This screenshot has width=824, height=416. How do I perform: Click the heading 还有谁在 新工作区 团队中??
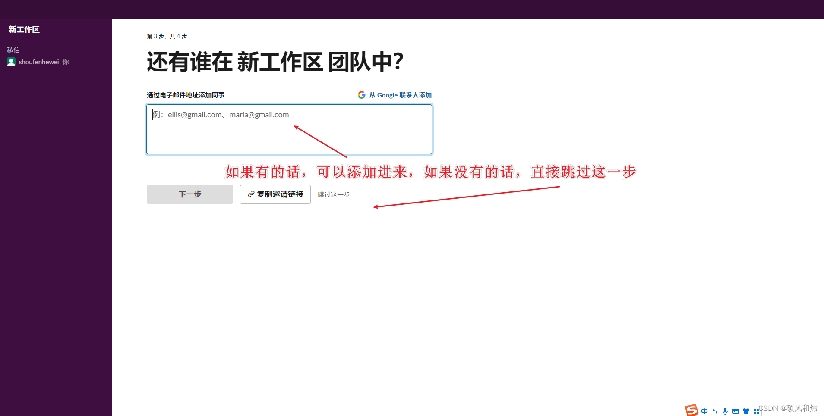[x=275, y=61]
